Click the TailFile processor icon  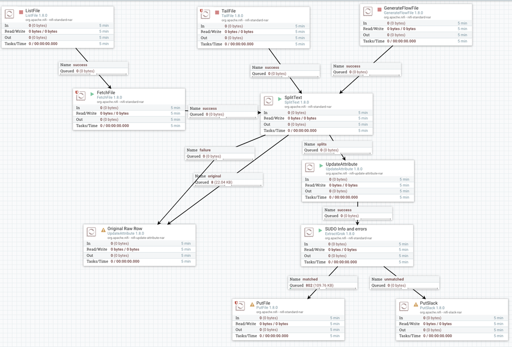click(205, 14)
